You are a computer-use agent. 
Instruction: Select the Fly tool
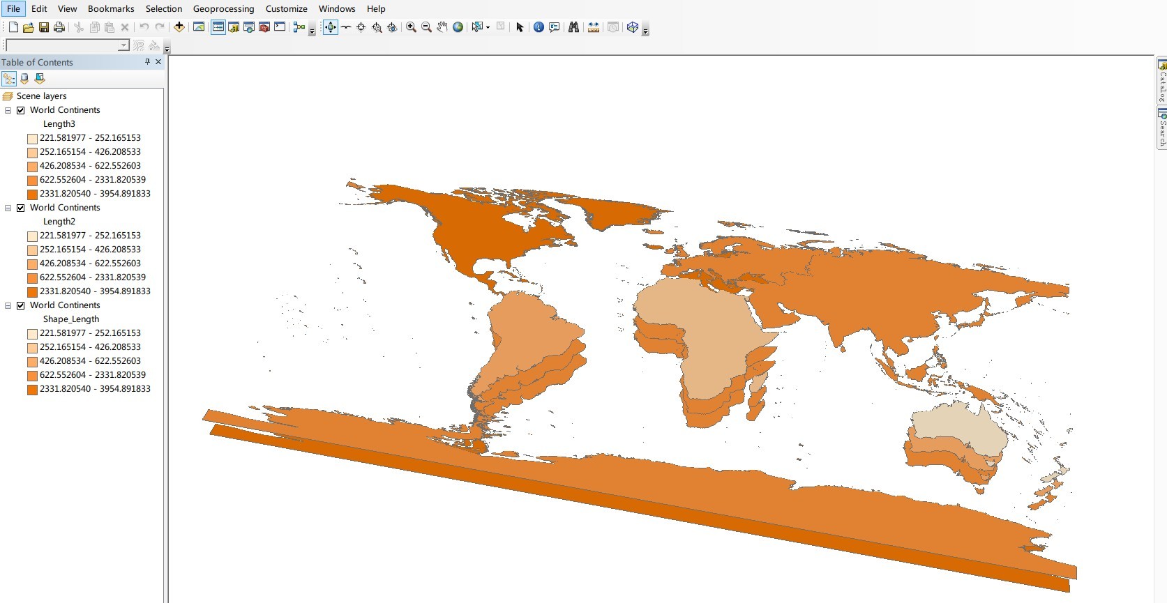[x=346, y=27]
